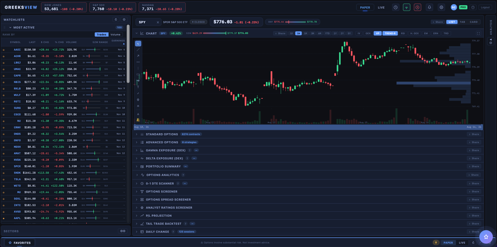Toggle favorite star for AAOI row
The height and width of the screenshot is (247, 497).
pyautogui.click(x=4, y=50)
